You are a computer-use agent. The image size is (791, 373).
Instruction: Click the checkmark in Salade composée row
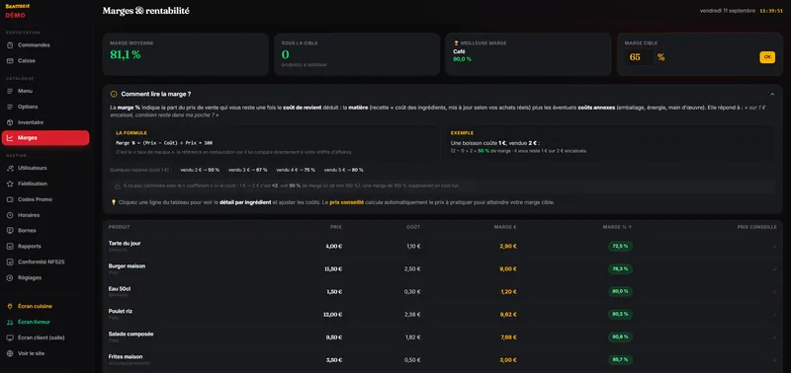tap(774, 337)
